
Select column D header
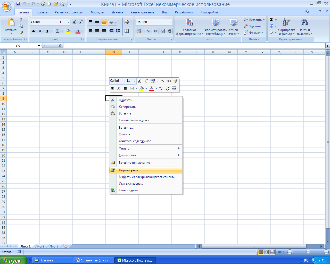(64, 52)
